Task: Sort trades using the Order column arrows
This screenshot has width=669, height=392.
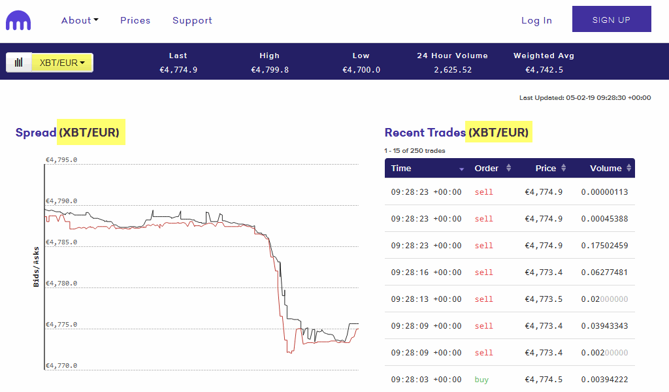Action: click(x=508, y=168)
